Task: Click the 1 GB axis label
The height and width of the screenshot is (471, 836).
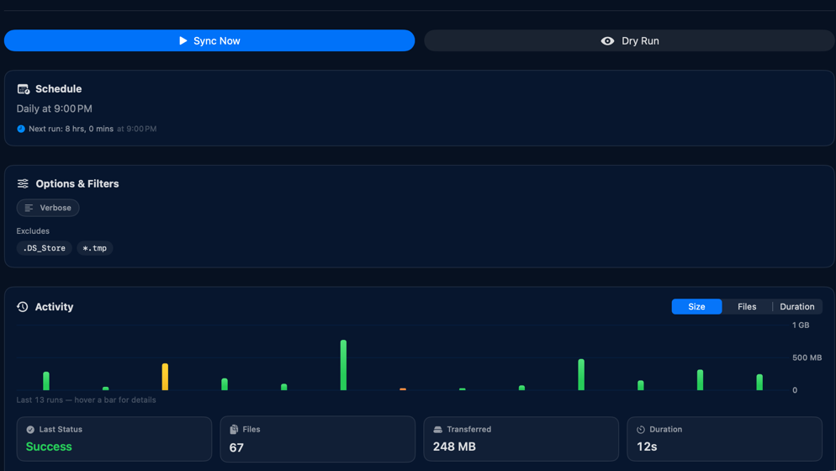Action: (x=801, y=325)
